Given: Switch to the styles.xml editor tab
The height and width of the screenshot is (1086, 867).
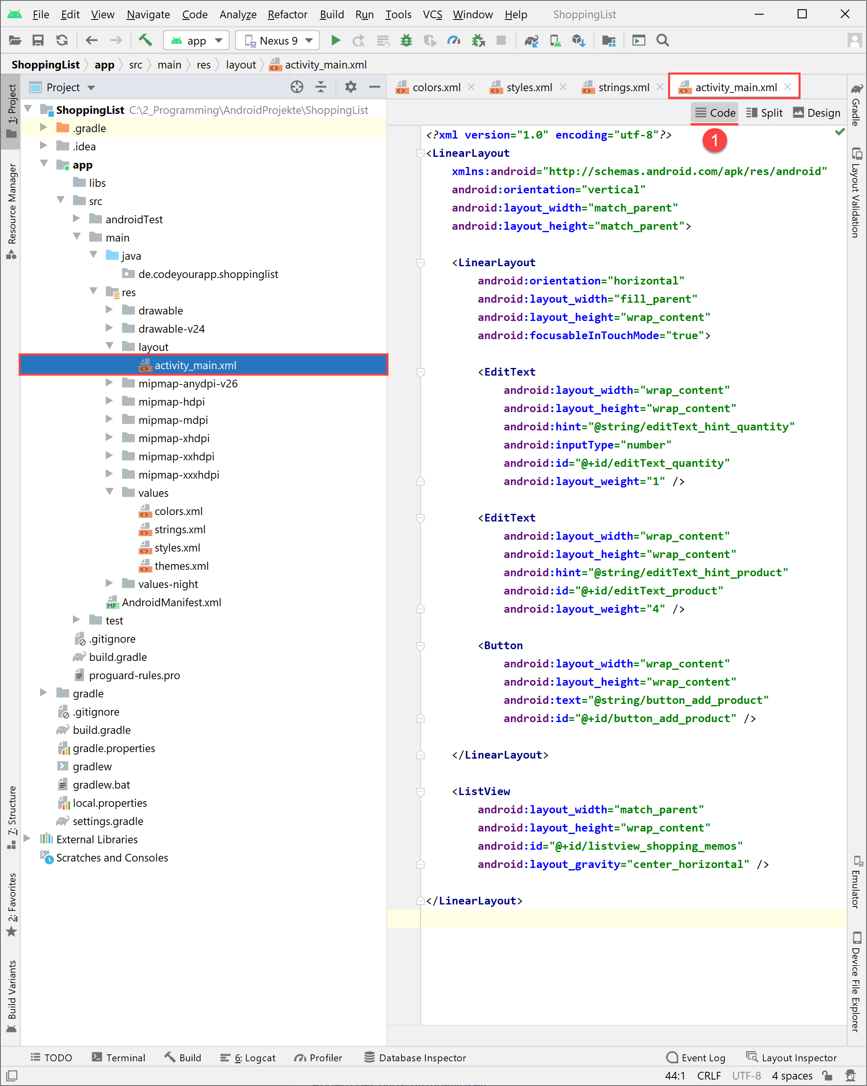Looking at the screenshot, I should [x=529, y=87].
